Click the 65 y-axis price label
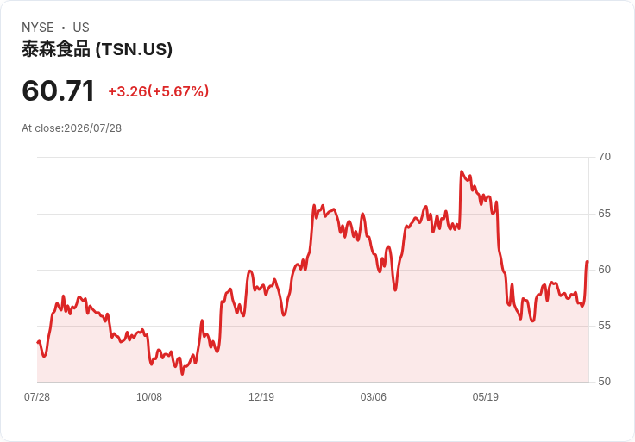The height and width of the screenshot is (442, 635). click(604, 214)
